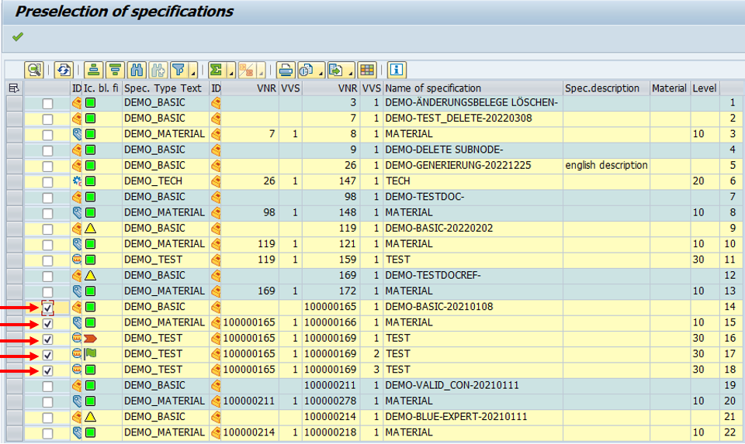745x444 pixels.
Task: Click the Print icon in toolbar
Action: 286,70
